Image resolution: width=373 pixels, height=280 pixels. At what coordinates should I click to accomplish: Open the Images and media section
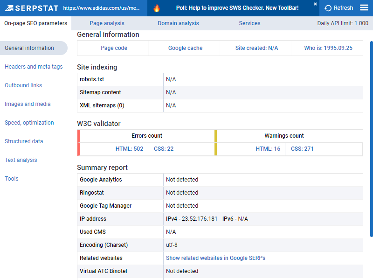click(x=28, y=104)
